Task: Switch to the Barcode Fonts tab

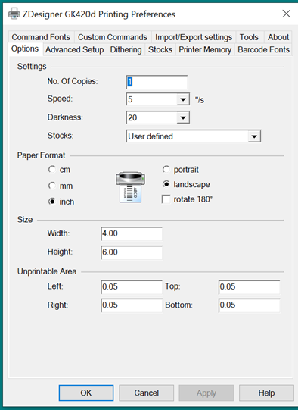Action: [x=263, y=49]
